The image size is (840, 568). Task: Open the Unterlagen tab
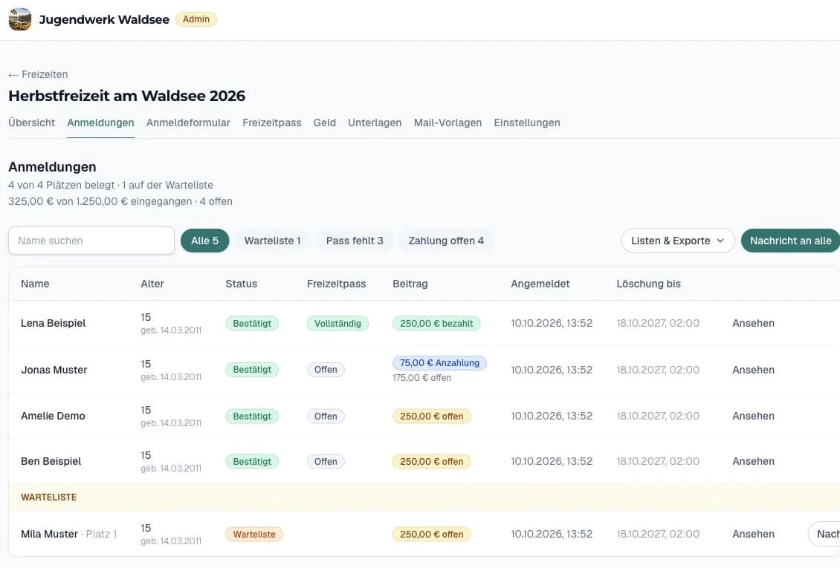pos(375,123)
